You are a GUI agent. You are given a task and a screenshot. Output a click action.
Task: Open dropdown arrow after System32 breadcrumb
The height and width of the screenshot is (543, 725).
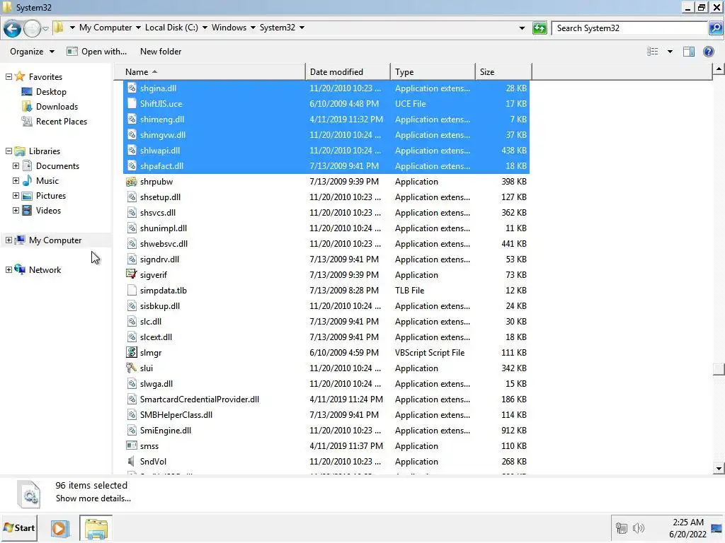click(x=302, y=28)
